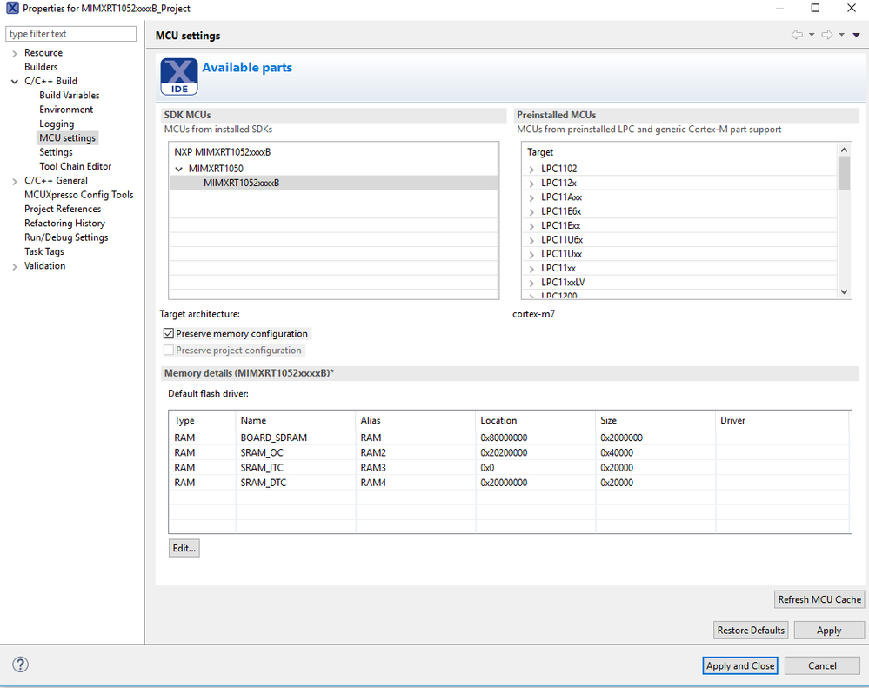869x688 pixels.
Task: Click Restore Defaults button
Action: coord(751,631)
